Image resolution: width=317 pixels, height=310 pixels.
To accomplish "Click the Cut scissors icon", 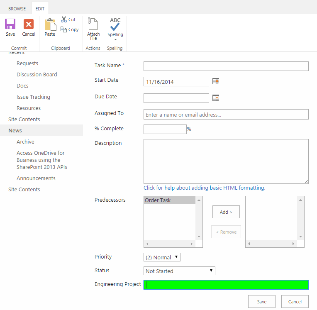I will [x=64, y=20].
